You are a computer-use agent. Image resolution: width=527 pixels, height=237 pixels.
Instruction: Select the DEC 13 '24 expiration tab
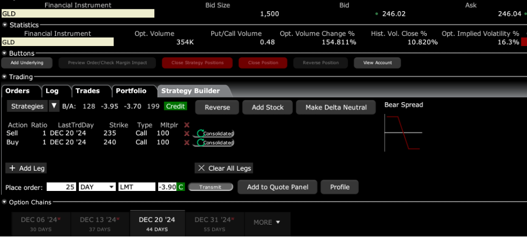100,223
